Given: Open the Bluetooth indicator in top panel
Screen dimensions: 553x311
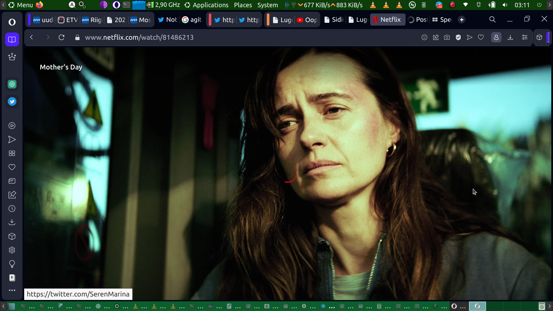Looking at the screenshot, I should coord(424,5).
